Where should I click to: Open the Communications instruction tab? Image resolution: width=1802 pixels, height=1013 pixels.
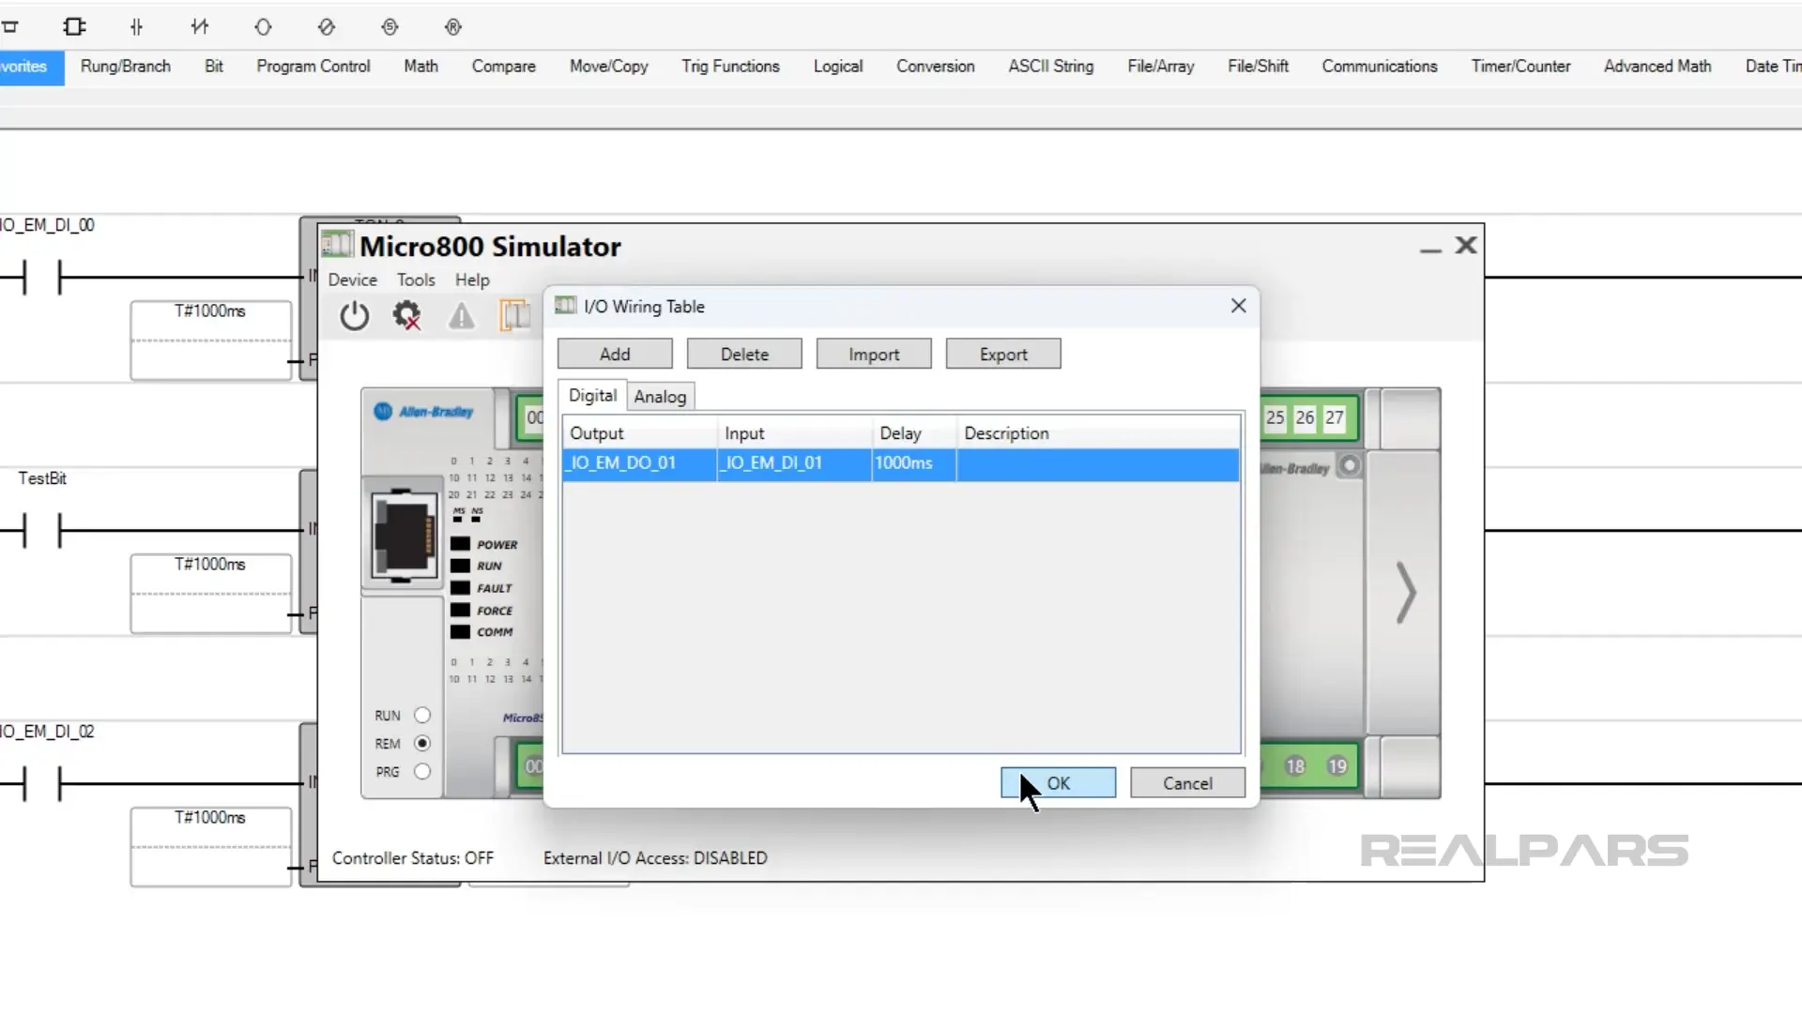point(1380,67)
